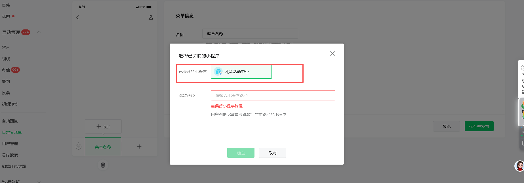524x183 pixels.
Task: Open 用户管理 in the sidebar
Action: pyautogui.click(x=10, y=144)
